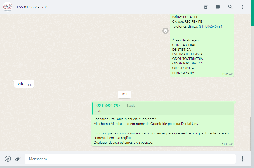The width and height of the screenshot is (254, 168).
Task: Click the trash delete icon in header
Action: [x=206, y=7]
